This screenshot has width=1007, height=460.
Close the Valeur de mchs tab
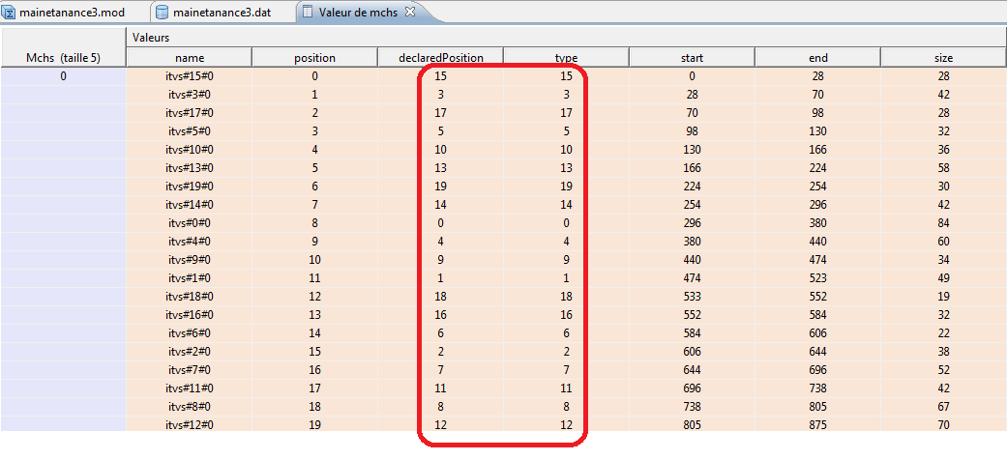coord(410,13)
